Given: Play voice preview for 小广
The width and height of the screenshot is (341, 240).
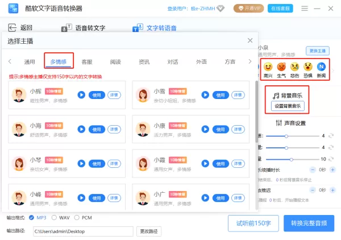Looking at the screenshot, I should pos(205,198).
